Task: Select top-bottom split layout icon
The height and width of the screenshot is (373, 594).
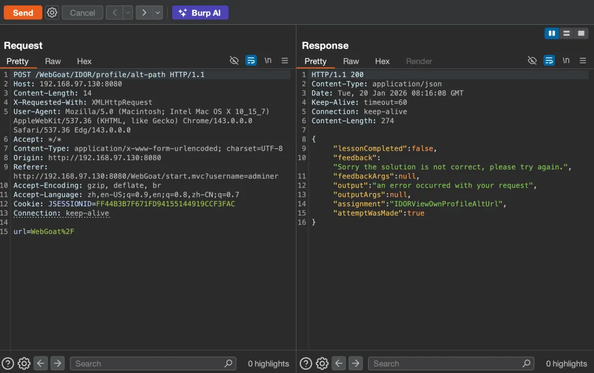Action: coord(566,34)
